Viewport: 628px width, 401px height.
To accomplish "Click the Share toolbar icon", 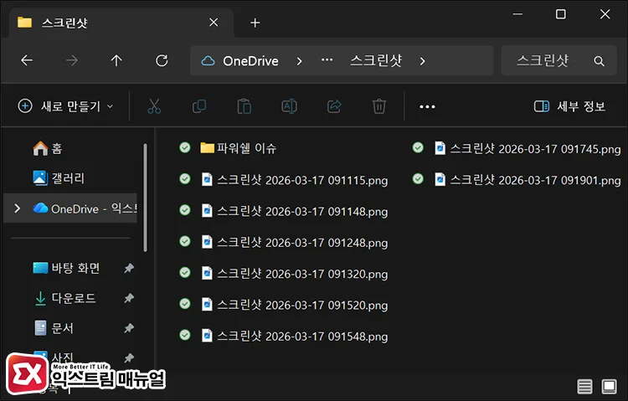I will 334,106.
